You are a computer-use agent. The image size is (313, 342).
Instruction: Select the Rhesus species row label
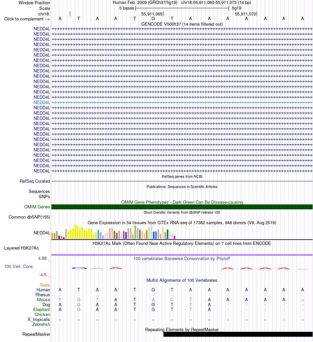43,295
